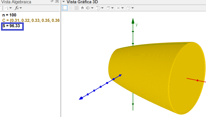The image size is (206, 117).
Task: Close the Vista Algebraica panel
Action: coord(57,2)
